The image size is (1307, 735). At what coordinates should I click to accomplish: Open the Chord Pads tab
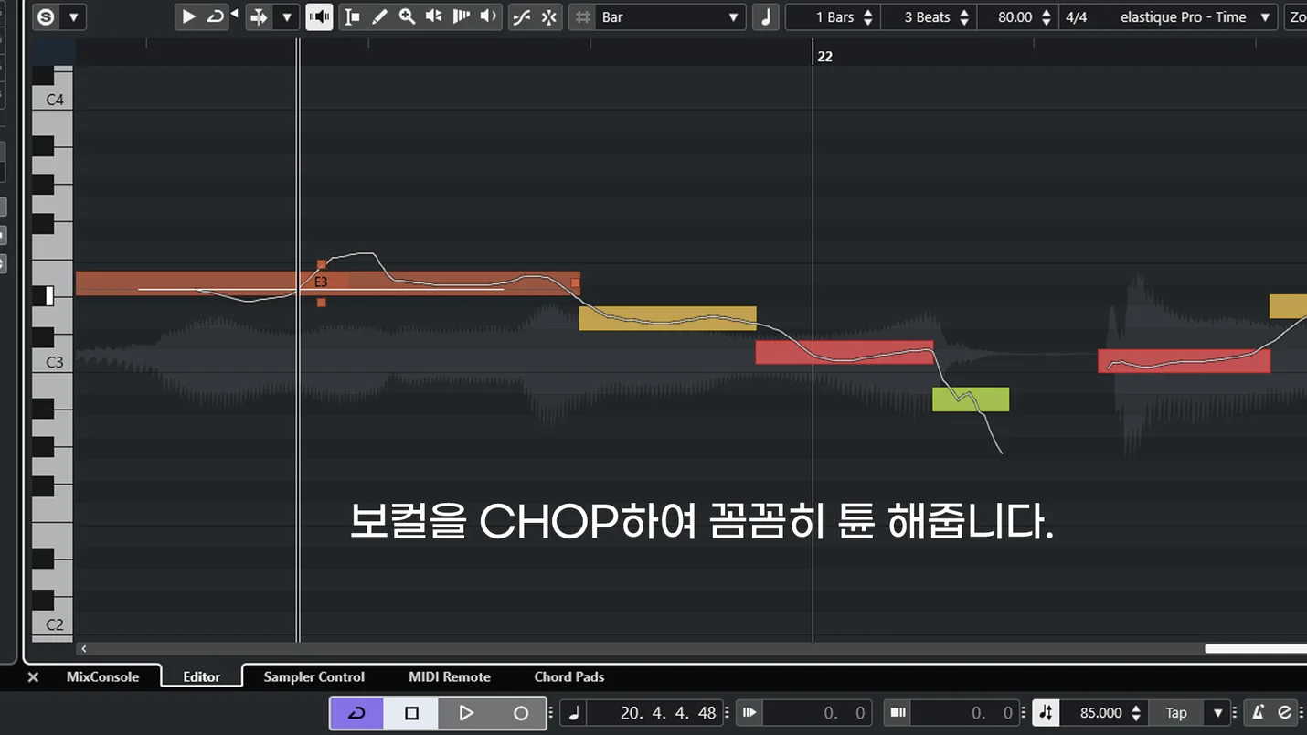point(568,677)
